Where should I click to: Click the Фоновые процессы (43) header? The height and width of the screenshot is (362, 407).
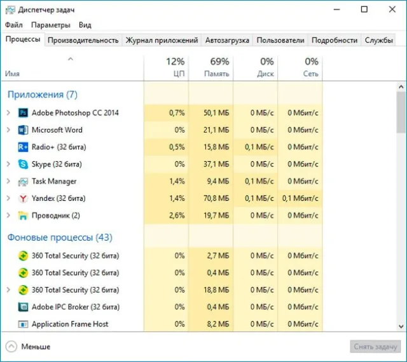click(60, 238)
